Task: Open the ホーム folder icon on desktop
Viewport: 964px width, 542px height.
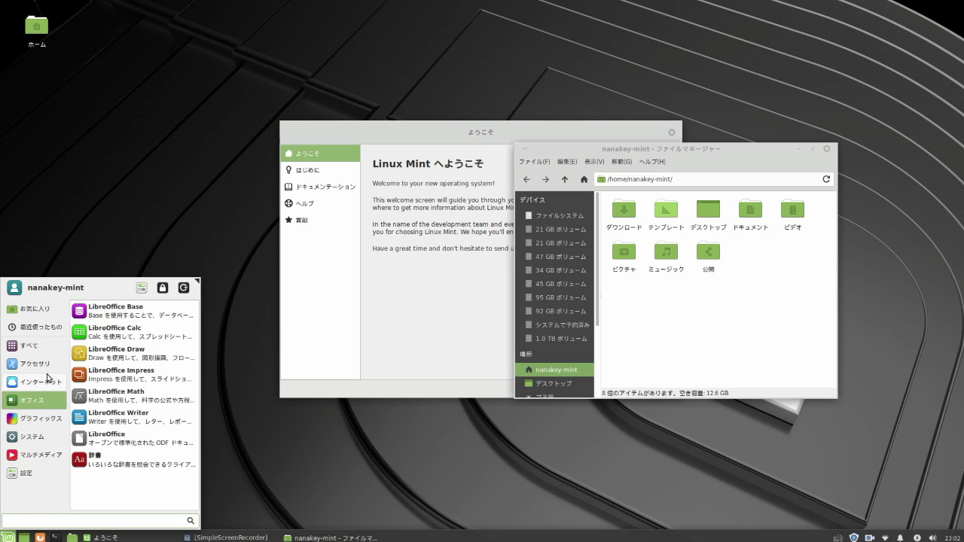Action: tap(36, 32)
